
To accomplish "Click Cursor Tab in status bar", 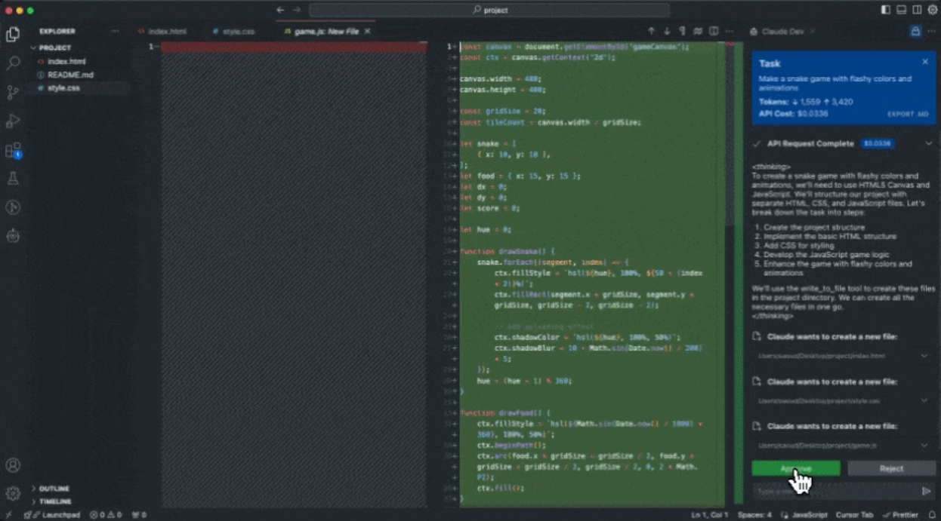I will [855, 515].
